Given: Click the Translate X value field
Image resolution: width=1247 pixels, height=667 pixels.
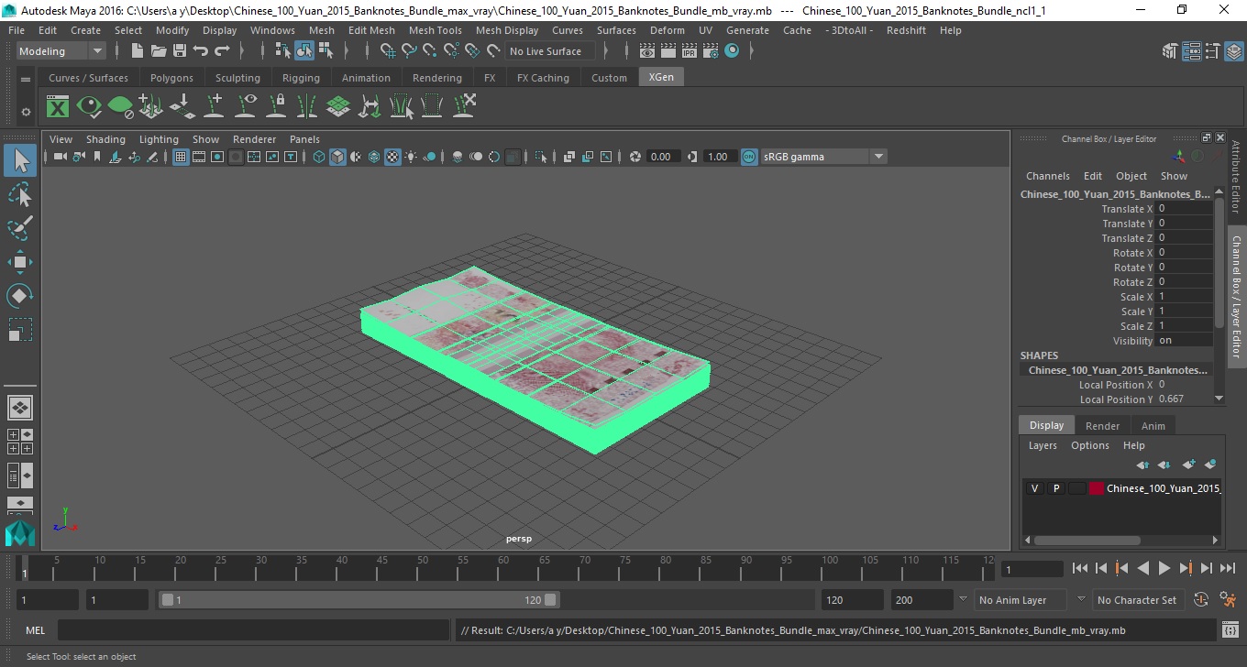Looking at the screenshot, I should click(1184, 209).
